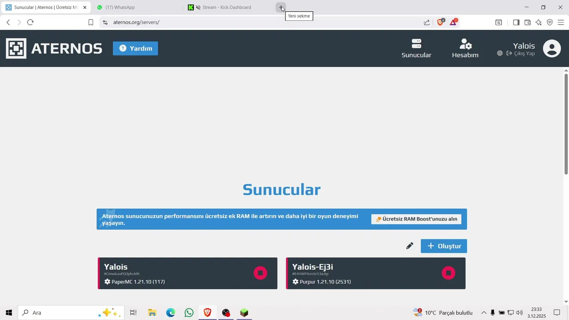Open File Explorer from taskbar

152,312
